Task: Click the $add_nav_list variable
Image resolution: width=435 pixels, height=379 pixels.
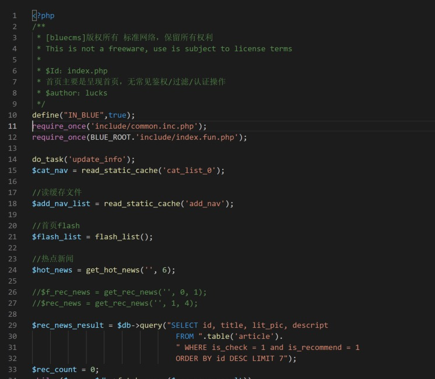Action: (x=61, y=204)
